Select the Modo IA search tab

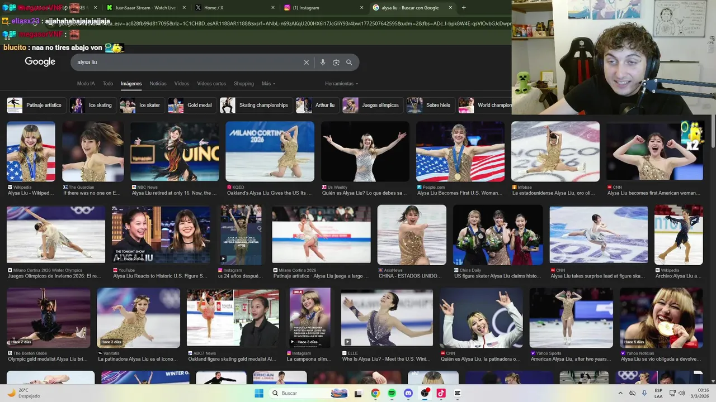(x=86, y=84)
